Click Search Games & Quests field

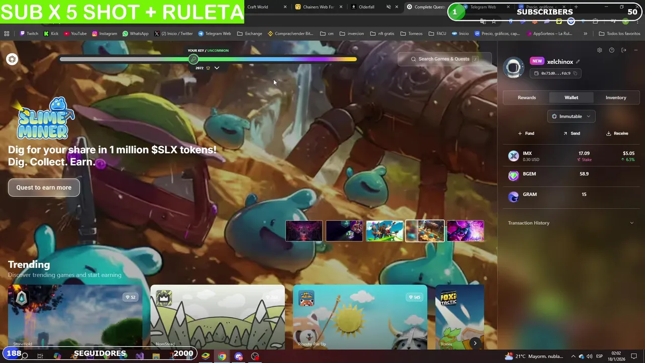[x=444, y=59]
